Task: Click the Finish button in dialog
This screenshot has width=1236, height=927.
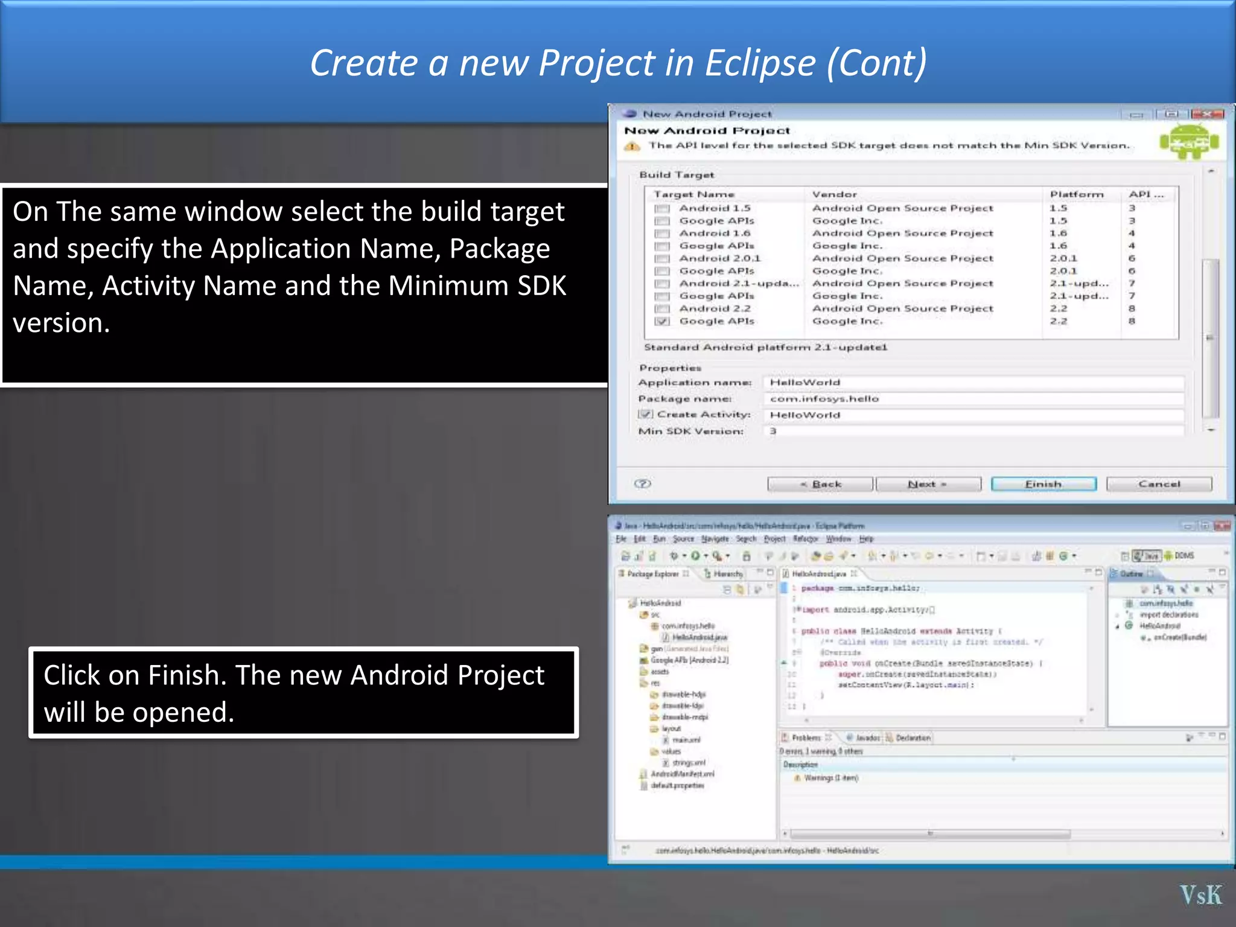Action: 1043,484
